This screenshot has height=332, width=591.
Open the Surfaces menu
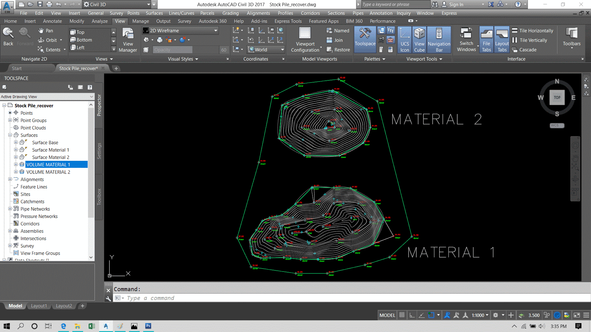[x=154, y=13]
